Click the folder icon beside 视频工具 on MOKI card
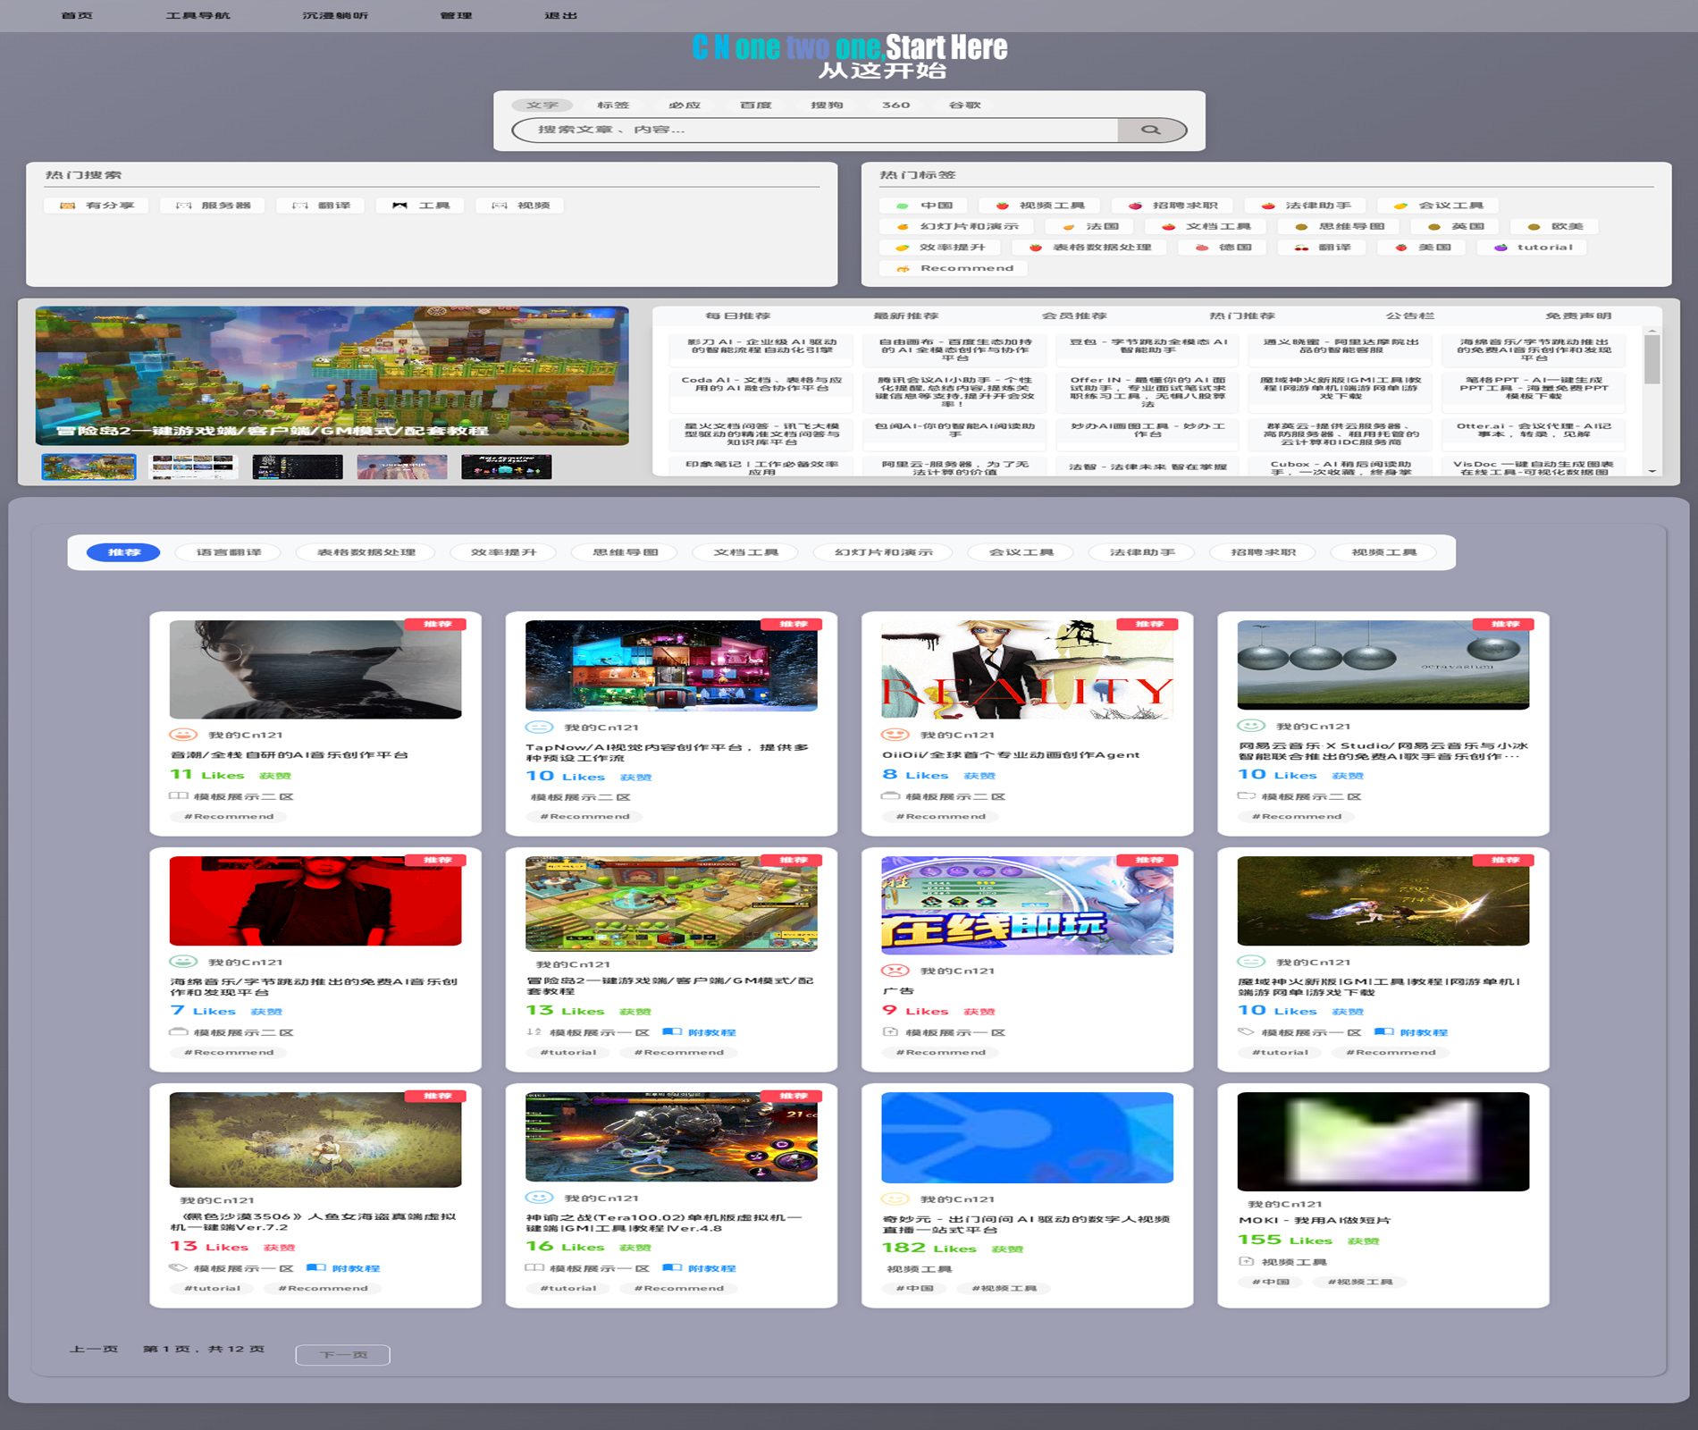1698x1430 pixels. click(x=1246, y=1262)
